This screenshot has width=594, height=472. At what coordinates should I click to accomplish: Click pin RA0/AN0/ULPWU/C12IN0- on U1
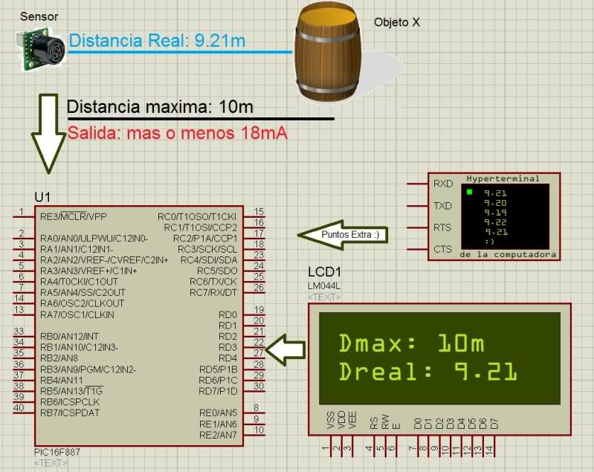pyautogui.click(x=94, y=239)
